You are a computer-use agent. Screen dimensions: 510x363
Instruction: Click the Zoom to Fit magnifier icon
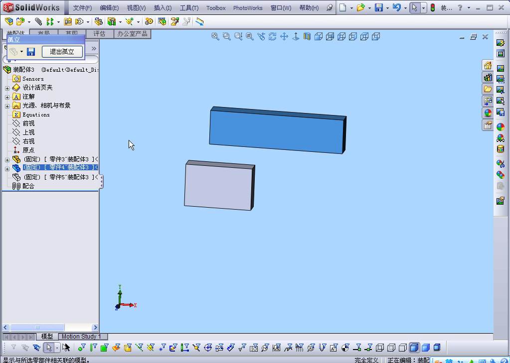coord(215,36)
